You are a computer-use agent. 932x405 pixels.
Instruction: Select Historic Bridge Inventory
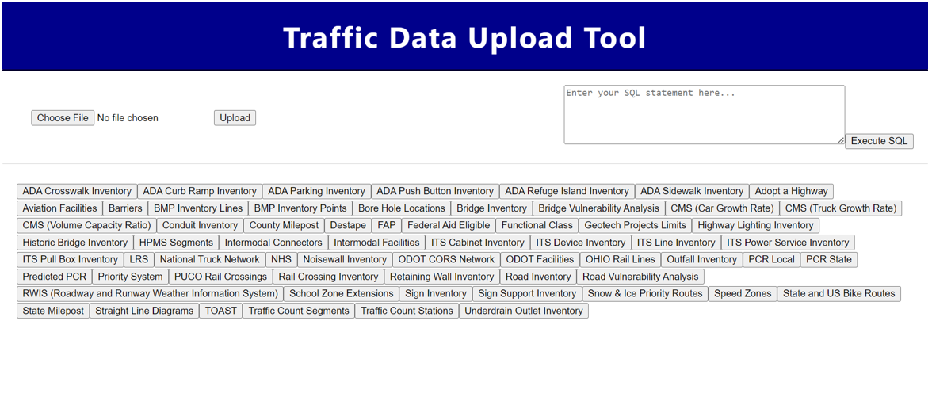(74, 243)
